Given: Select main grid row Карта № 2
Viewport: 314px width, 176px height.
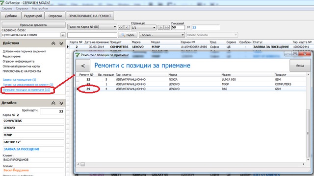Looking at the screenshot, I should (190, 47).
